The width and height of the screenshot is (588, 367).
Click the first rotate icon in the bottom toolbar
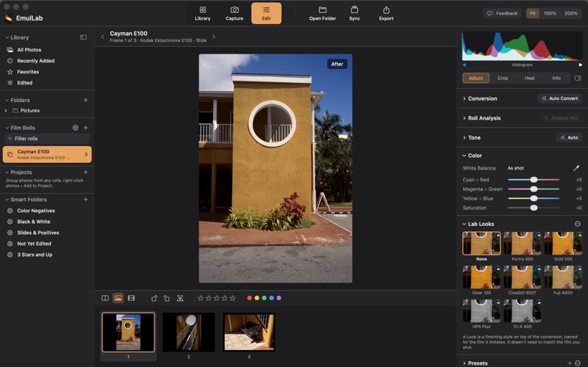(154, 298)
